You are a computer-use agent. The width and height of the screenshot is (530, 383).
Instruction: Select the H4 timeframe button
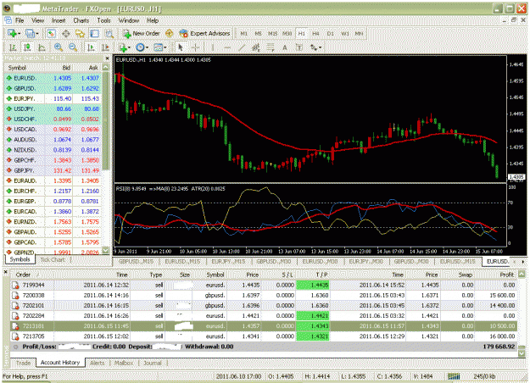coord(315,33)
